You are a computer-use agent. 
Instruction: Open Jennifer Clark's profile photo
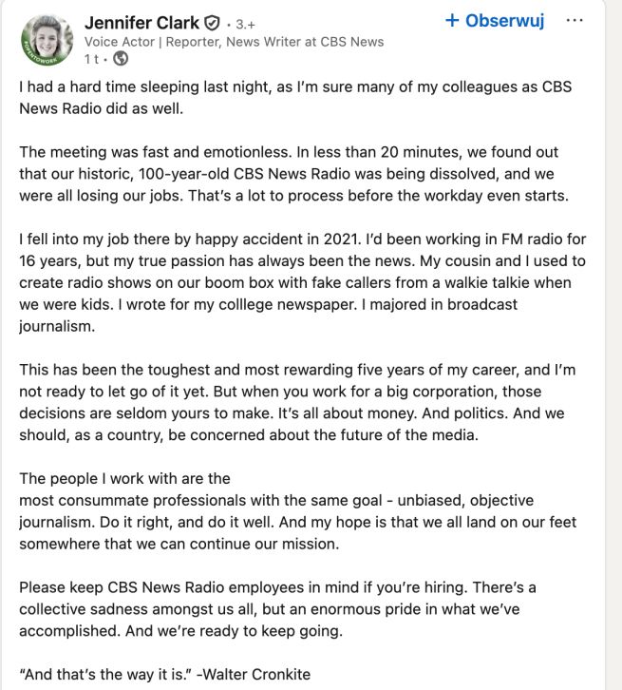click(47, 41)
